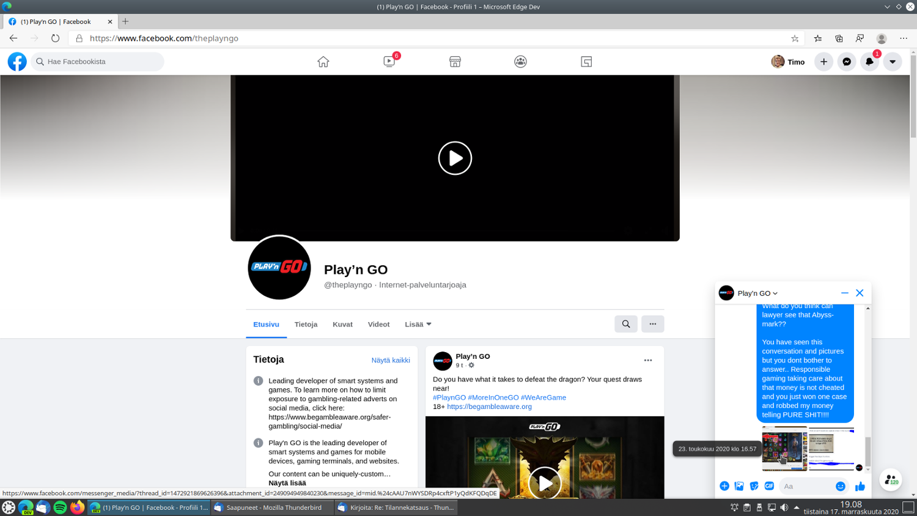The image size is (917, 516).
Task: Open the begambleaware.org link in post
Action: click(x=489, y=407)
